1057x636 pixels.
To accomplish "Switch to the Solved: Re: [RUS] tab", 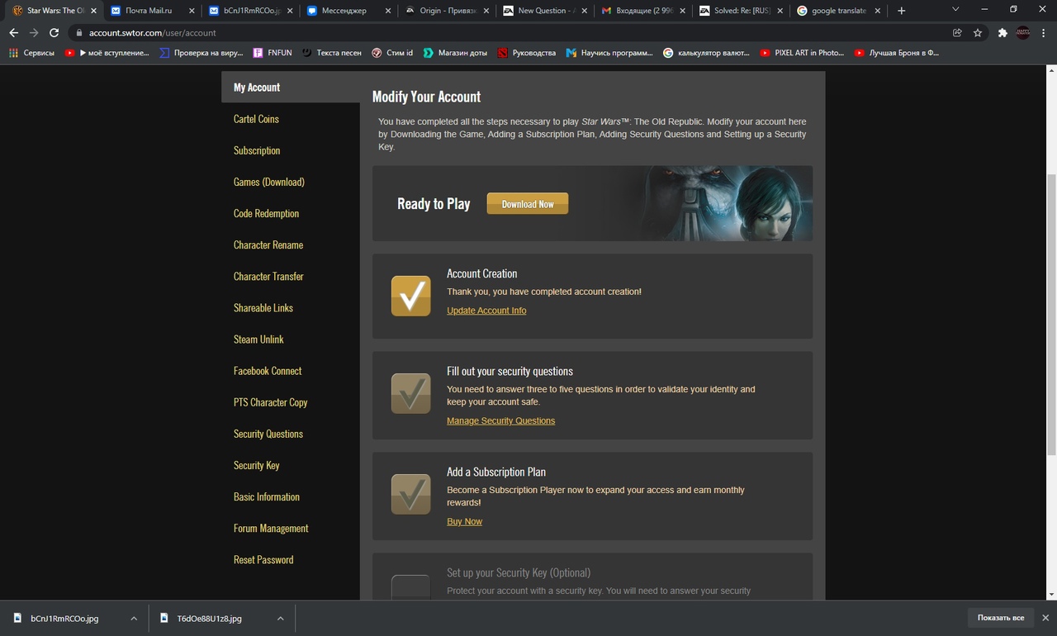I will 738,11.
